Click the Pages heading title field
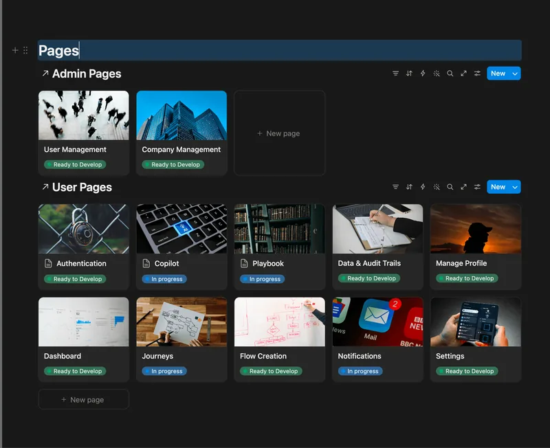Image resolution: width=550 pixels, height=448 pixels. 280,50
